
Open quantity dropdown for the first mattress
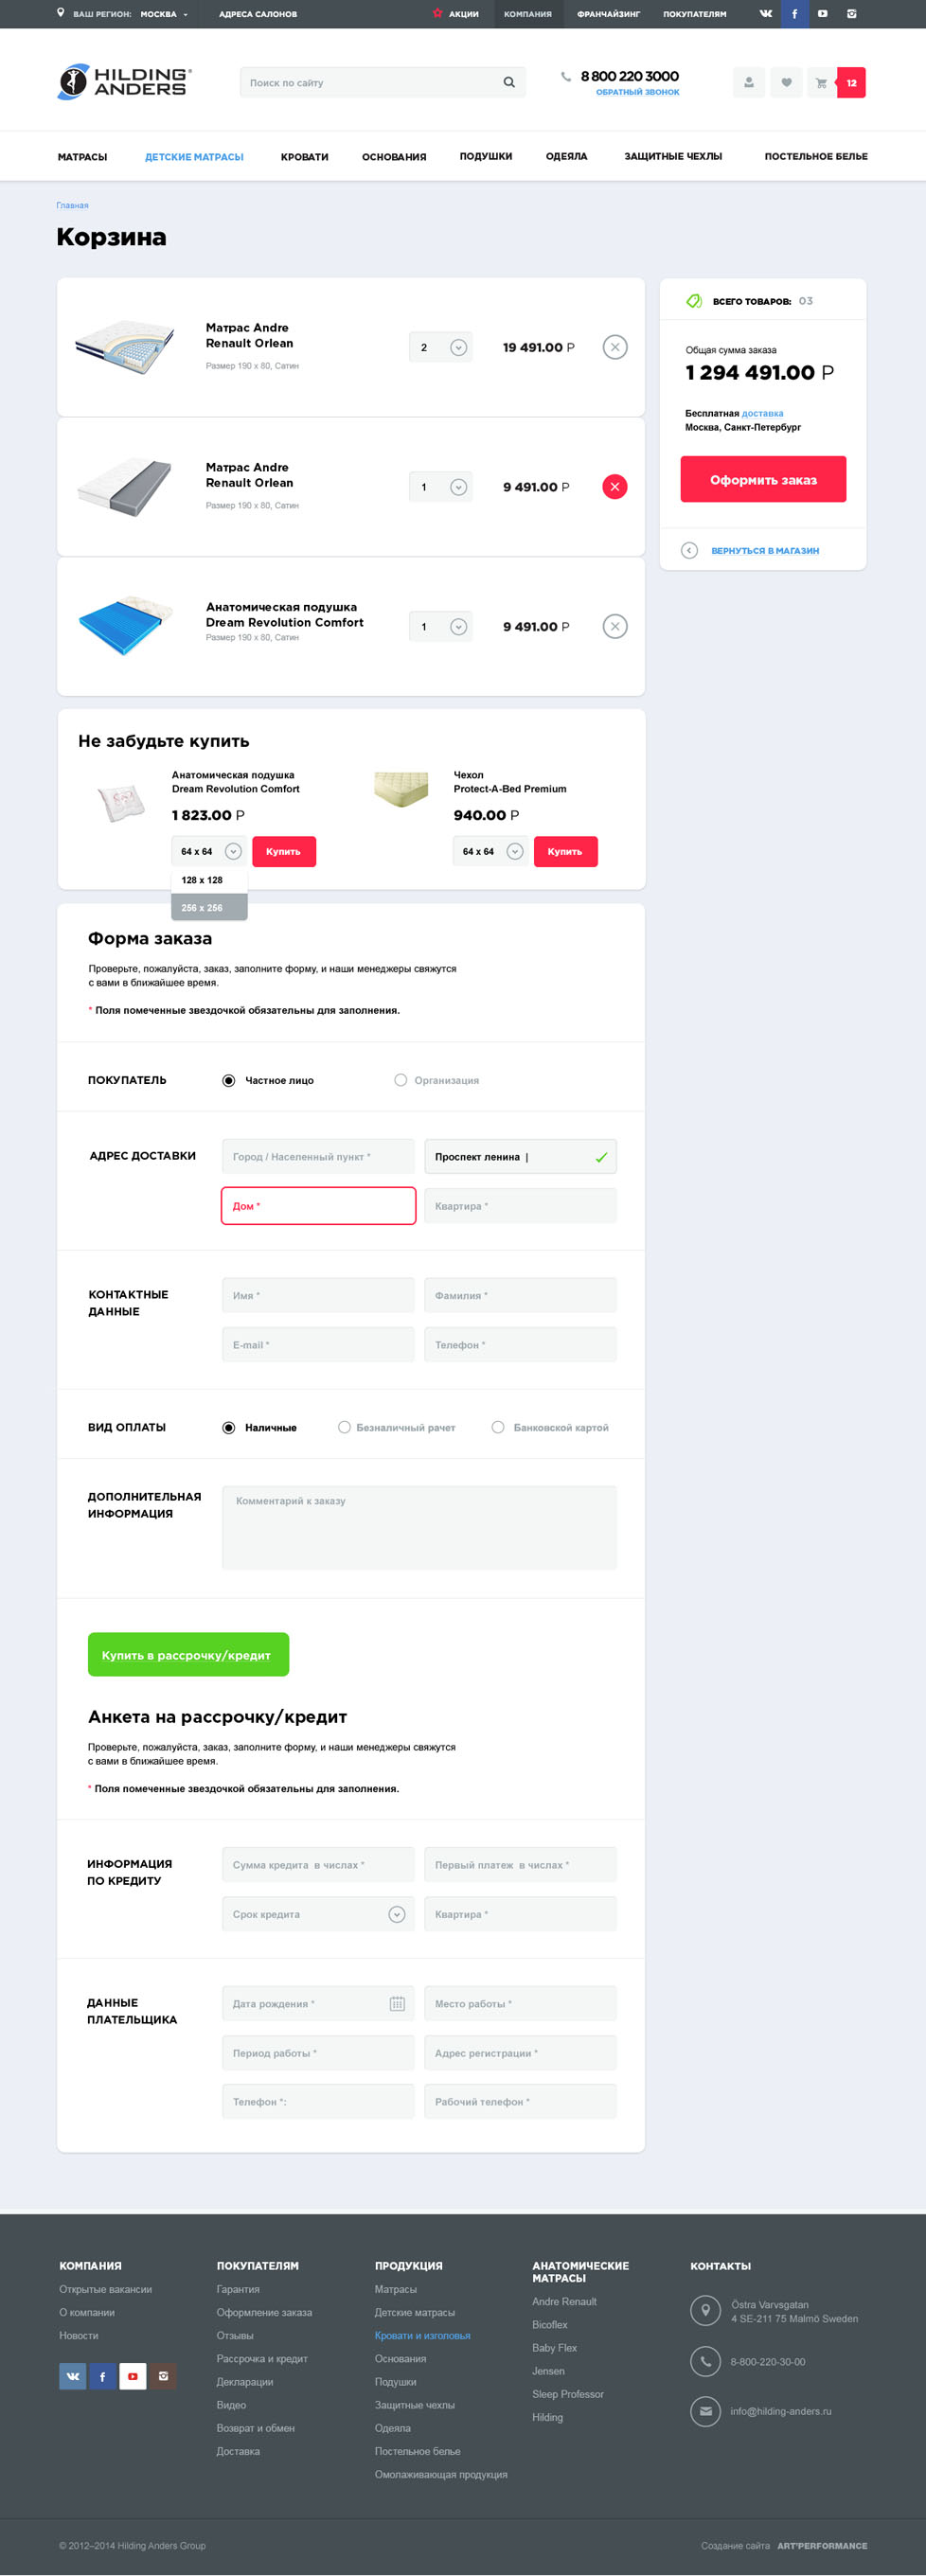[458, 348]
